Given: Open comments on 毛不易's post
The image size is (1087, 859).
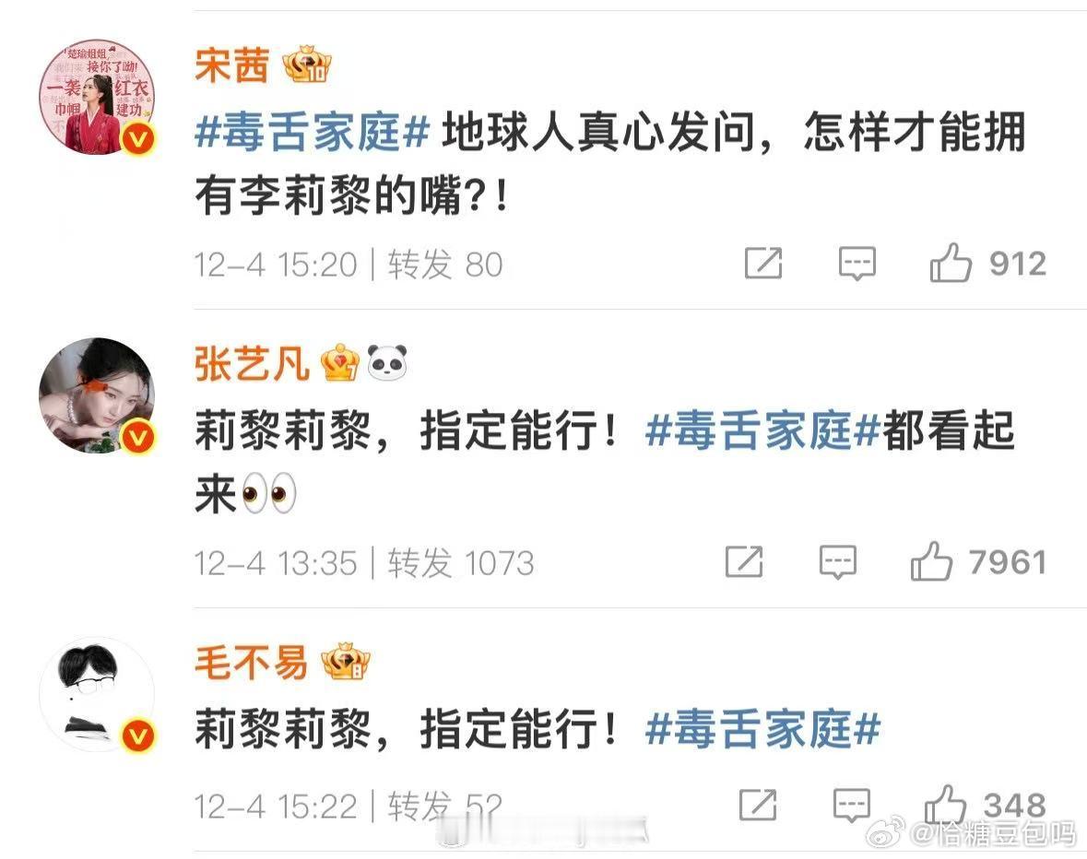Looking at the screenshot, I should coord(851,805).
